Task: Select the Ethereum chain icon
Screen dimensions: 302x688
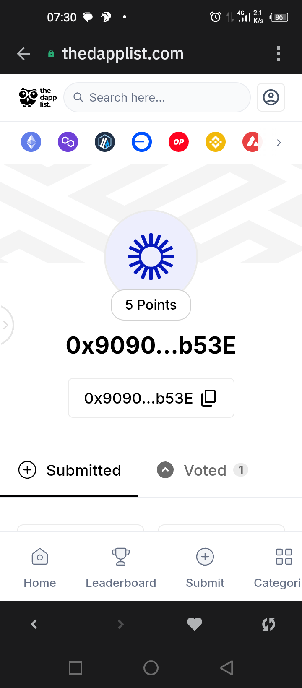Action: tap(31, 142)
